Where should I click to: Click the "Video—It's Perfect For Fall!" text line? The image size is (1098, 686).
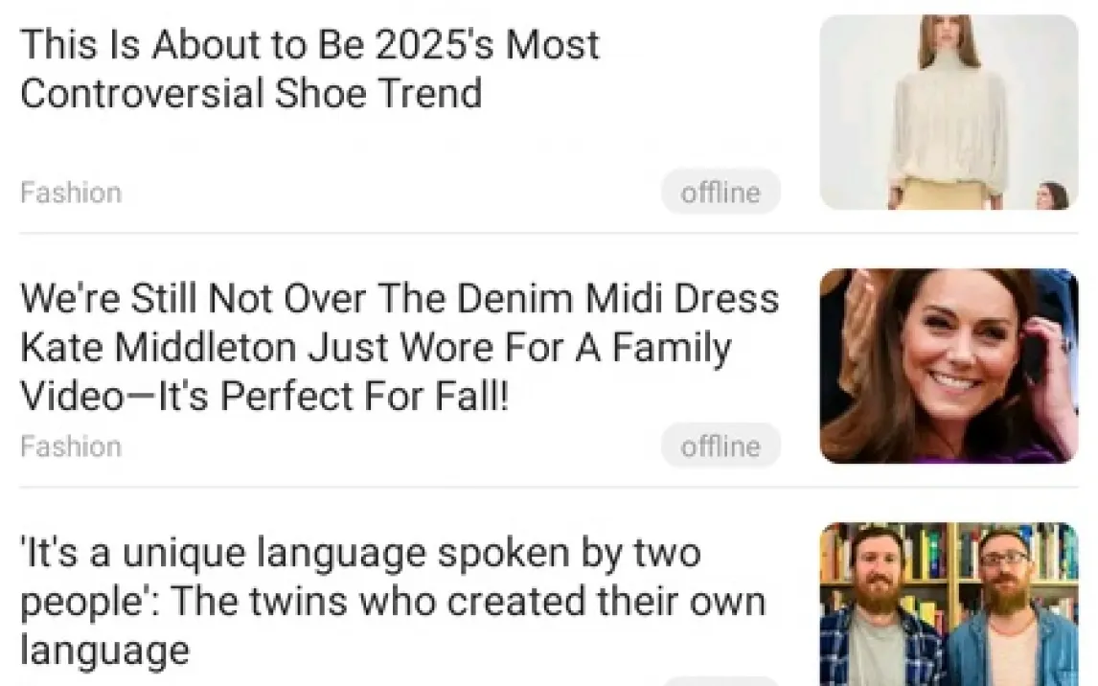click(263, 396)
